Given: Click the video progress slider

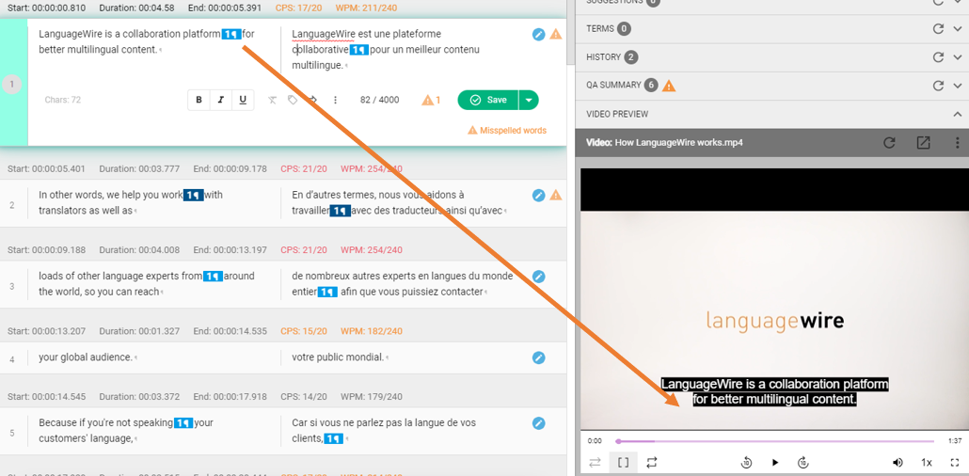Looking at the screenshot, I should coord(775,441).
